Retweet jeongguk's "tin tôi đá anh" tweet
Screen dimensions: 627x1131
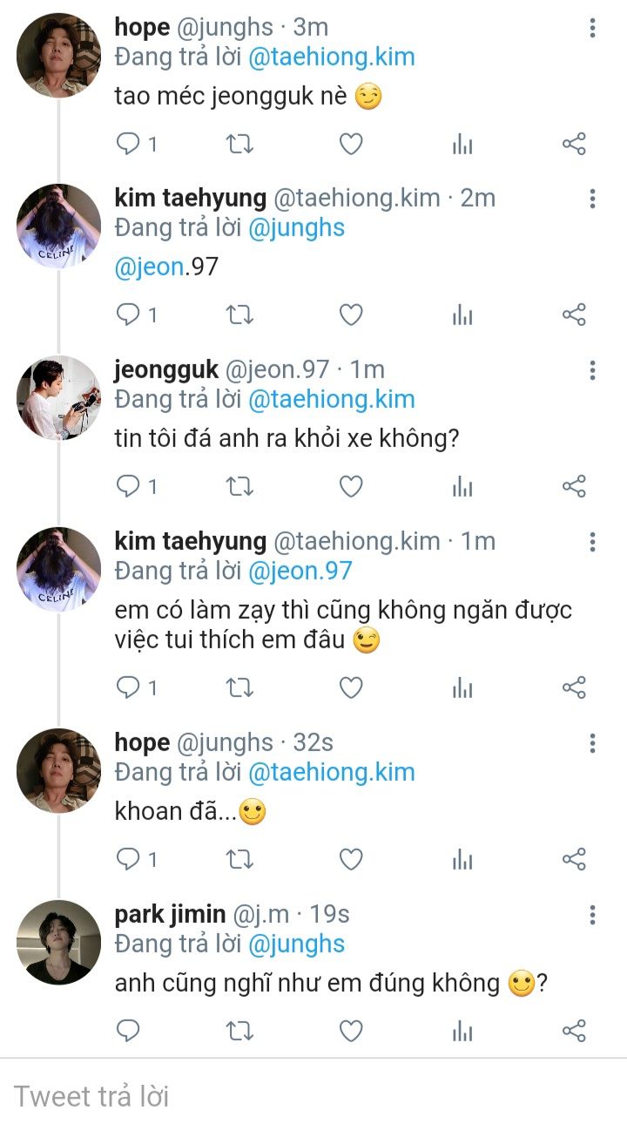[239, 486]
